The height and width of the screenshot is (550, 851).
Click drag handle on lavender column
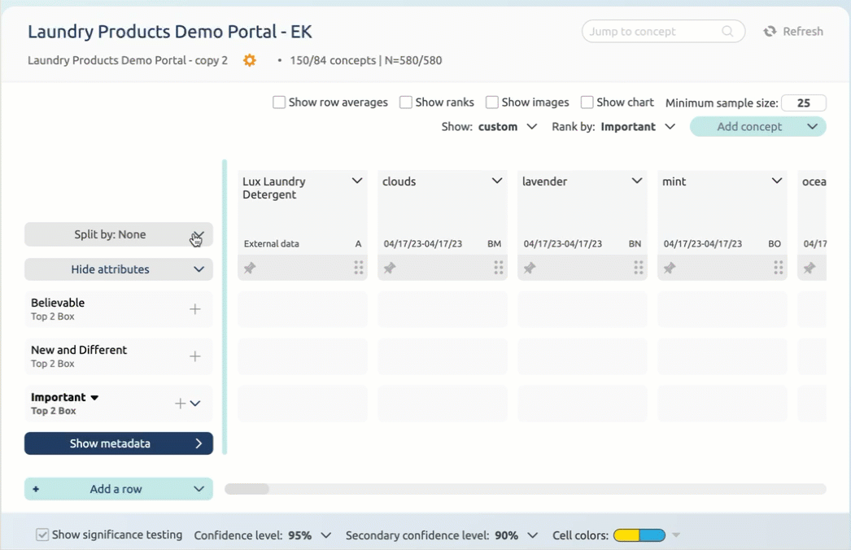click(x=639, y=268)
